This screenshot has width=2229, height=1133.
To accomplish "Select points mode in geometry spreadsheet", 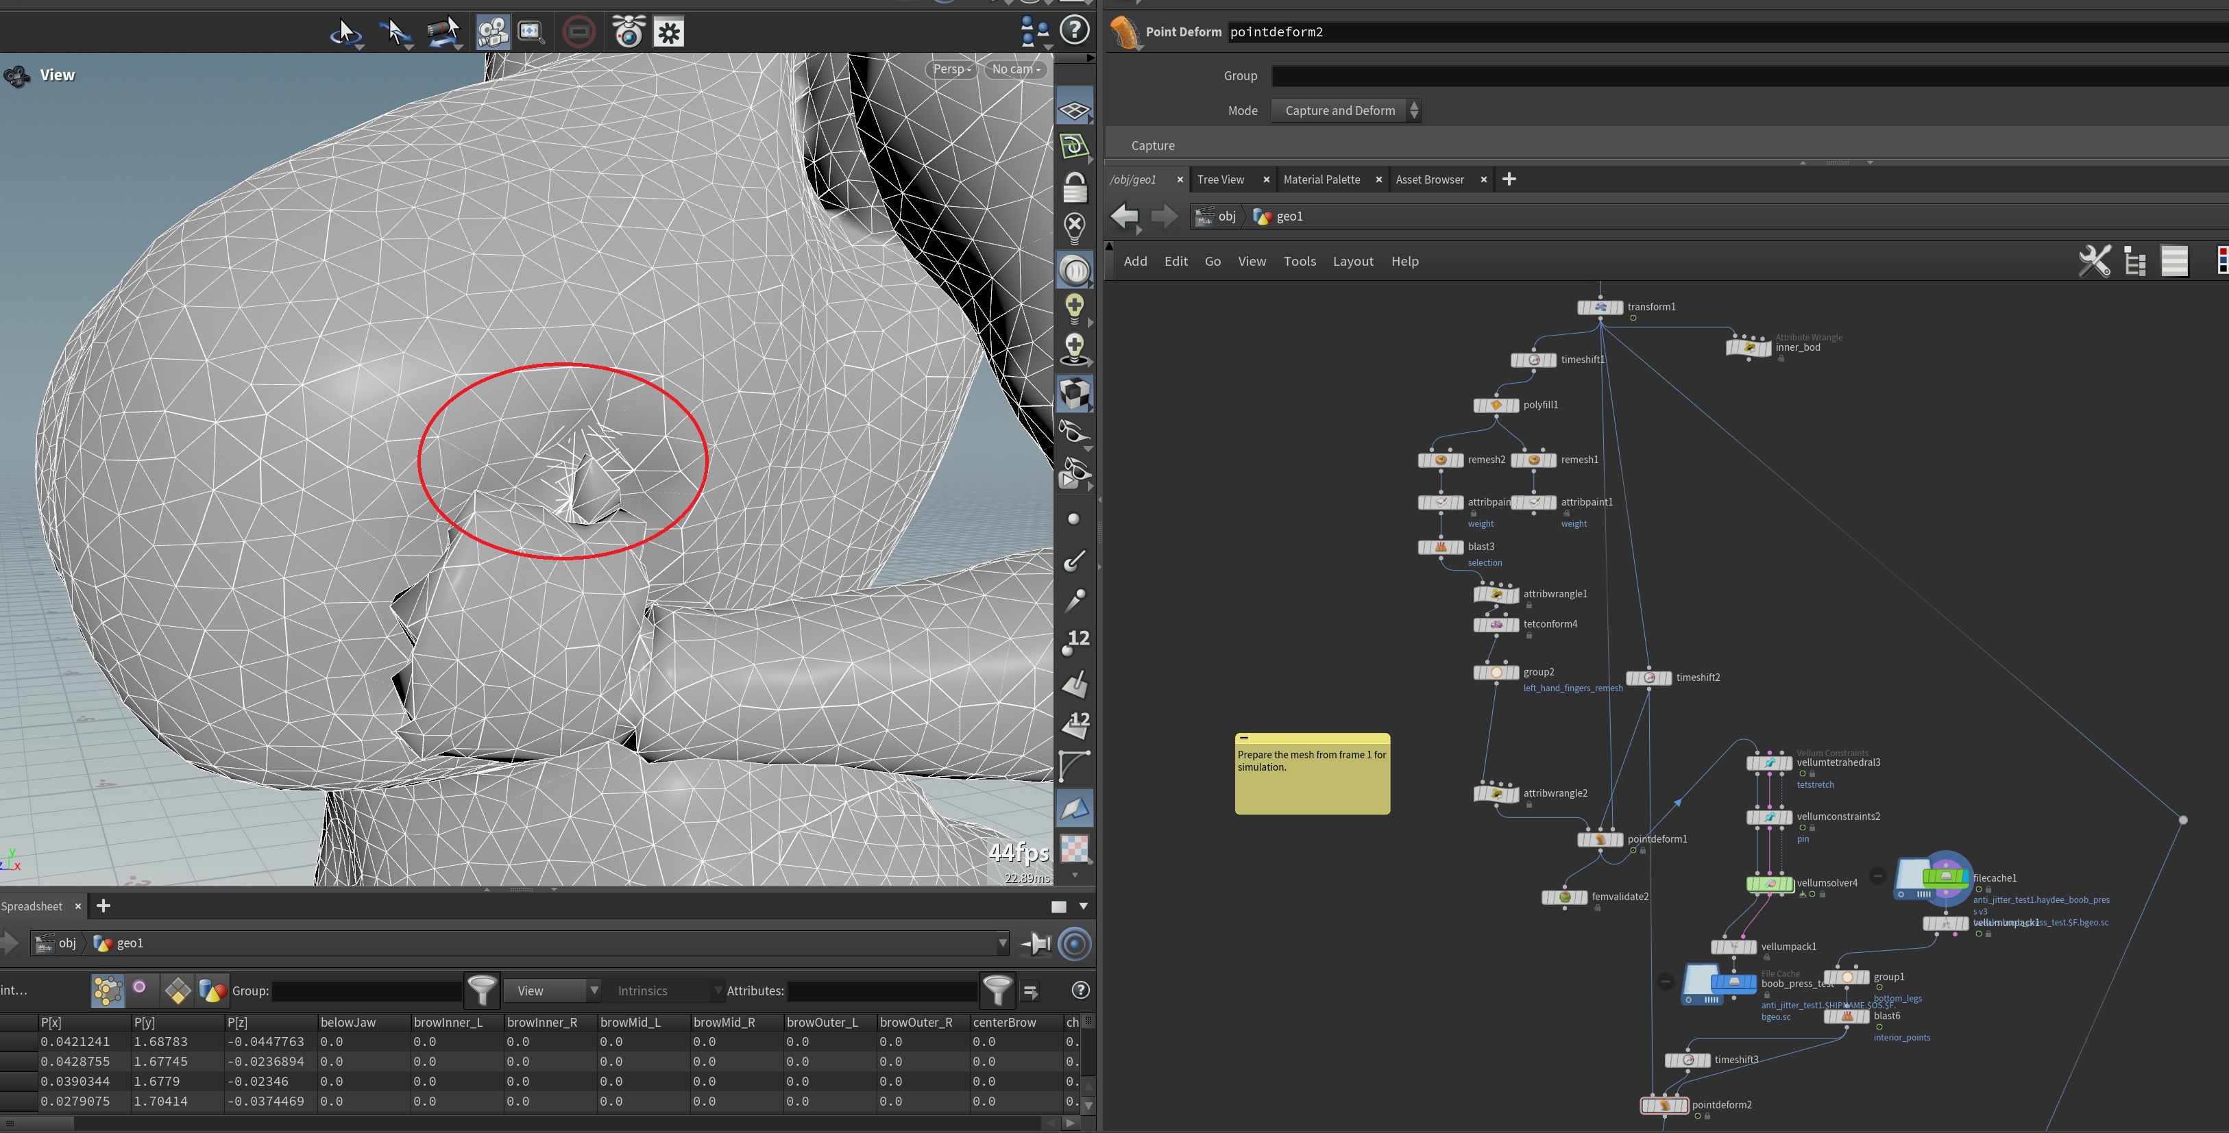I will 108,991.
